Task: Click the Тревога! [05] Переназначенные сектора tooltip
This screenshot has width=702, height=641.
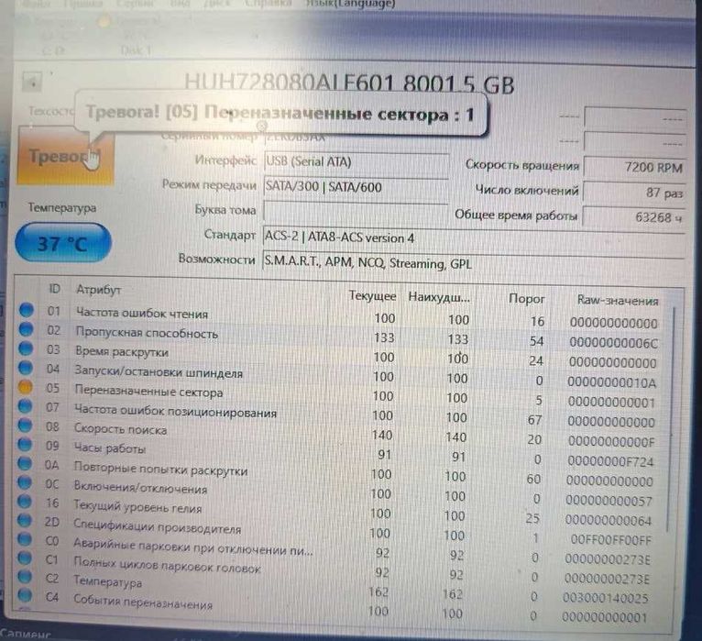Action: pos(280,114)
